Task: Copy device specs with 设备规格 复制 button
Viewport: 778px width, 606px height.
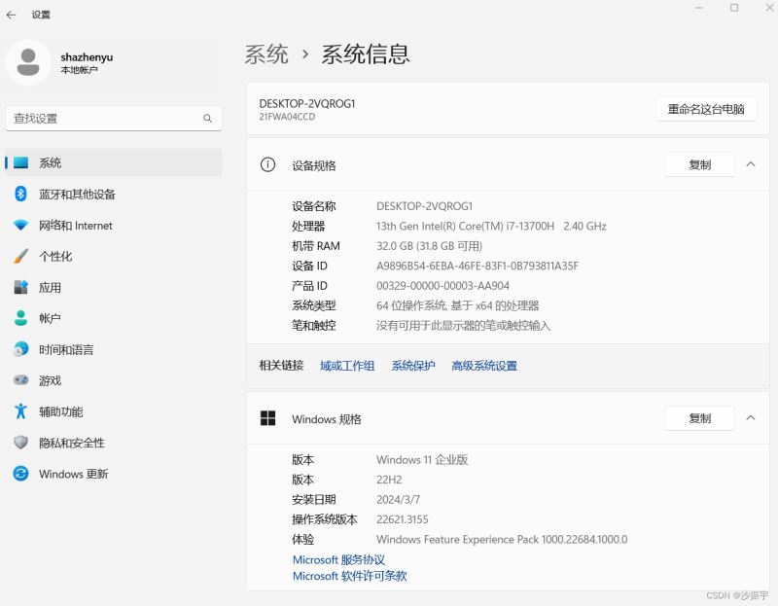Action: 699,164
